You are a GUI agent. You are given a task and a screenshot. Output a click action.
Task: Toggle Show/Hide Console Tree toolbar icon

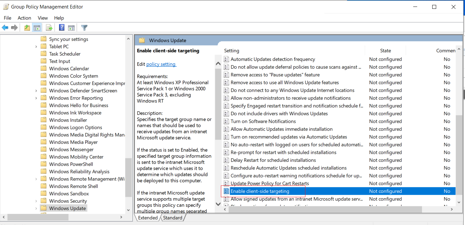click(37, 28)
